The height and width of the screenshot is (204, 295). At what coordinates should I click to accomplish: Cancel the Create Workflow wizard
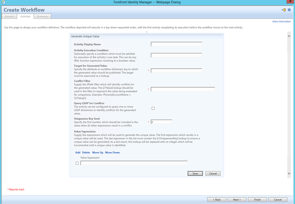point(278,200)
